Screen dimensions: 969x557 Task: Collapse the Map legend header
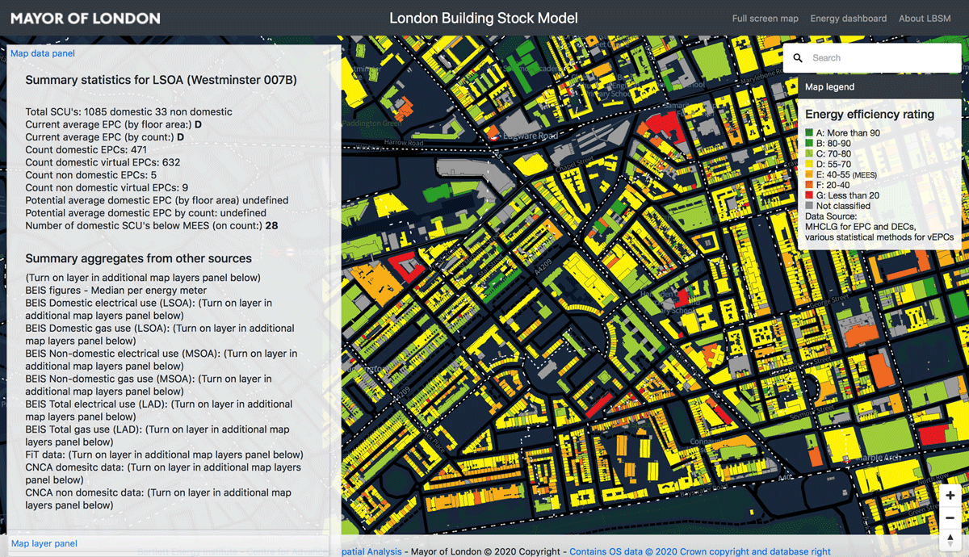(829, 86)
